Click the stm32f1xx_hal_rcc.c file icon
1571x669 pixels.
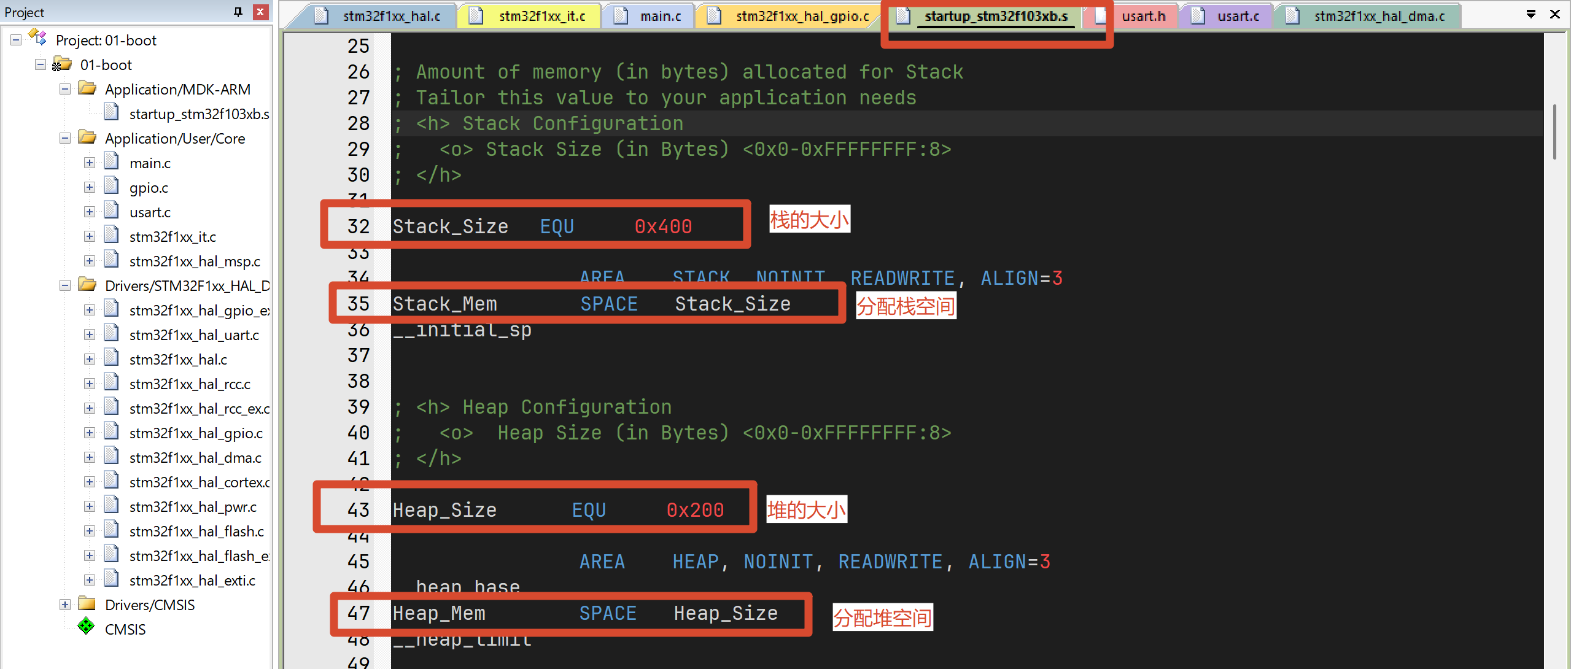tap(112, 382)
